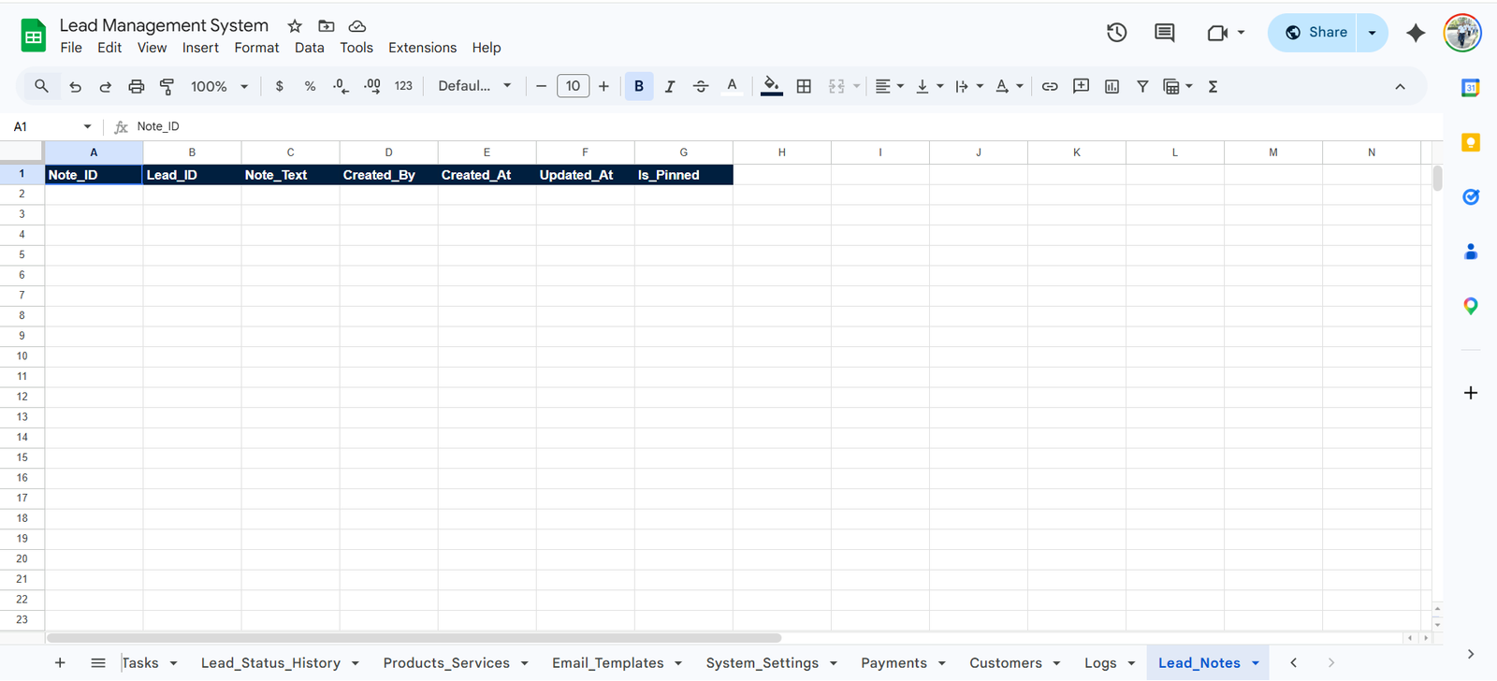Insert a link using the link icon
This screenshot has width=1497, height=681.
(x=1050, y=86)
